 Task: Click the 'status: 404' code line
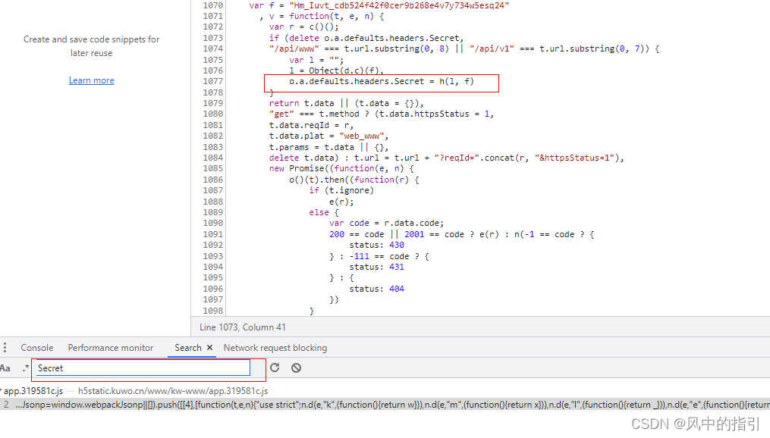(x=376, y=289)
